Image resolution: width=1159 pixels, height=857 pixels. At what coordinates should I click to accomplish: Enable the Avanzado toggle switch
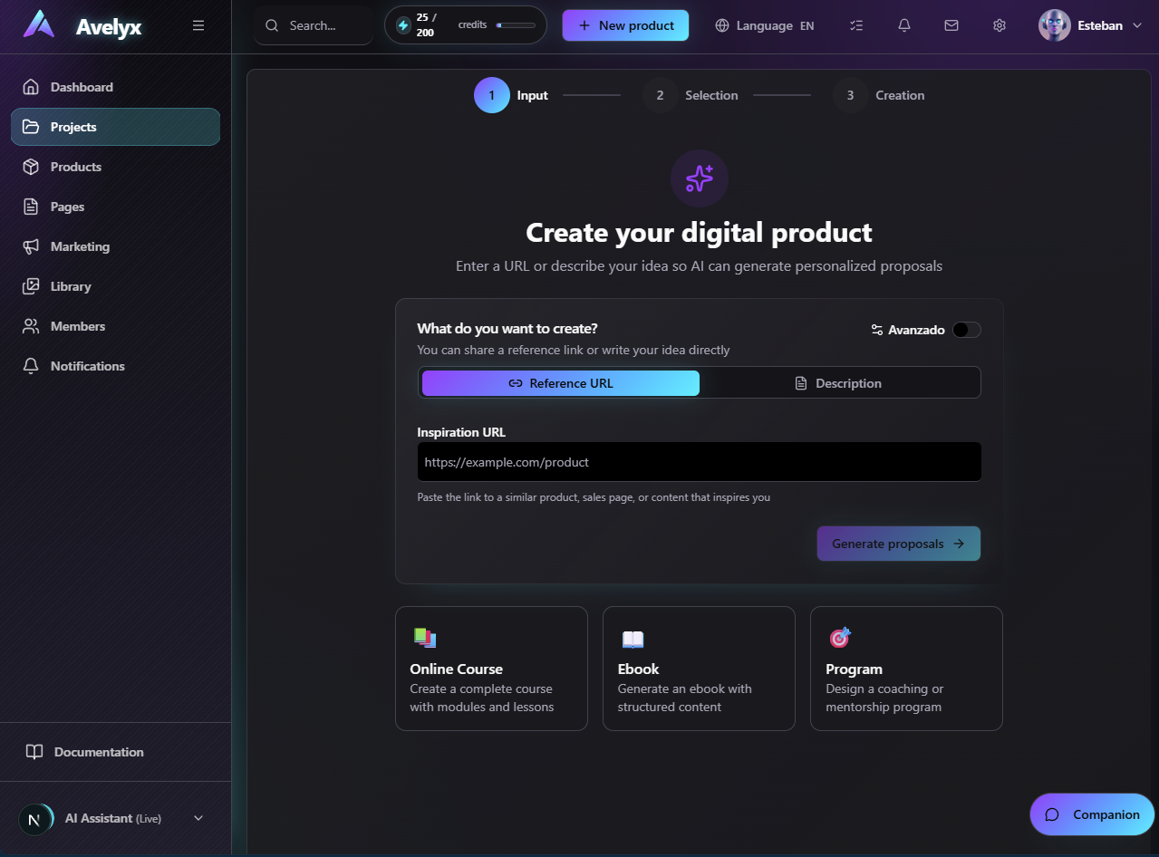tap(966, 330)
